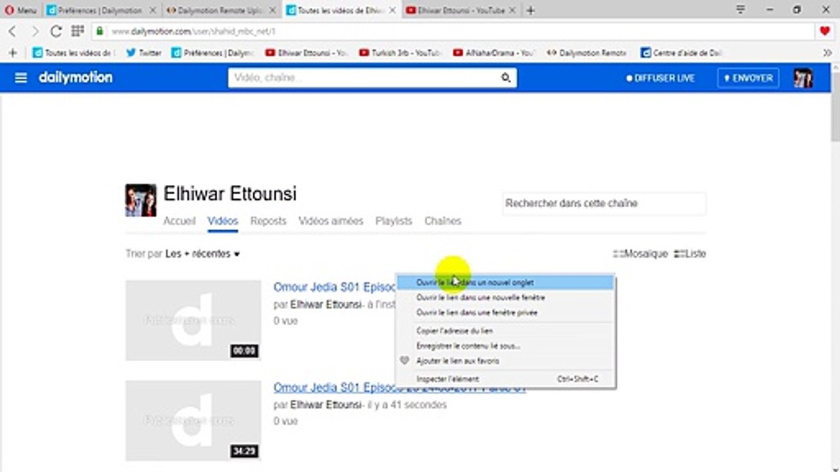Open the Dailymotion Remote bookmark

coord(587,53)
